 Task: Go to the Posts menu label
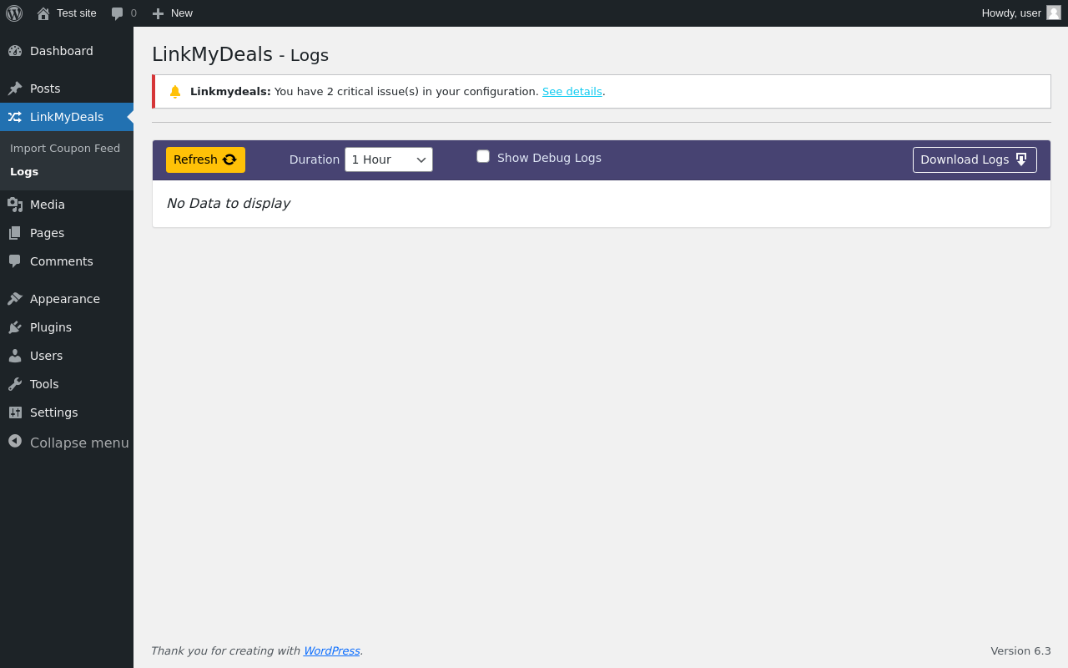pos(45,89)
